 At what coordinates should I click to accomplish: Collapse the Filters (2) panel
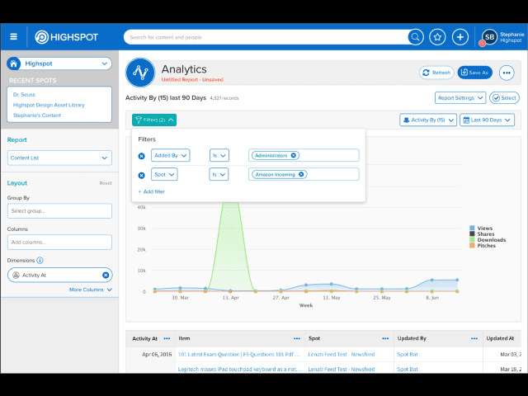click(x=154, y=120)
